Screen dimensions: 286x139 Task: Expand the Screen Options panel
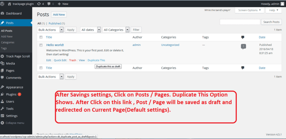[249, 10]
